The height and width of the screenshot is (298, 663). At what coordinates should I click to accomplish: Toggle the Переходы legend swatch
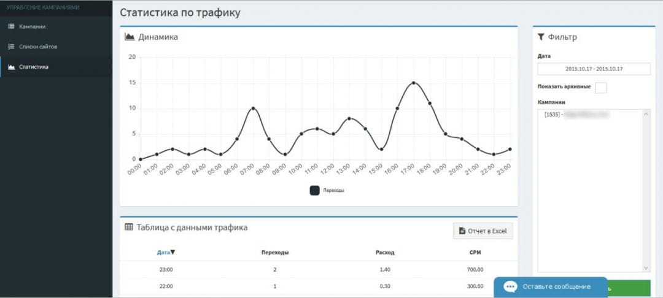(314, 190)
